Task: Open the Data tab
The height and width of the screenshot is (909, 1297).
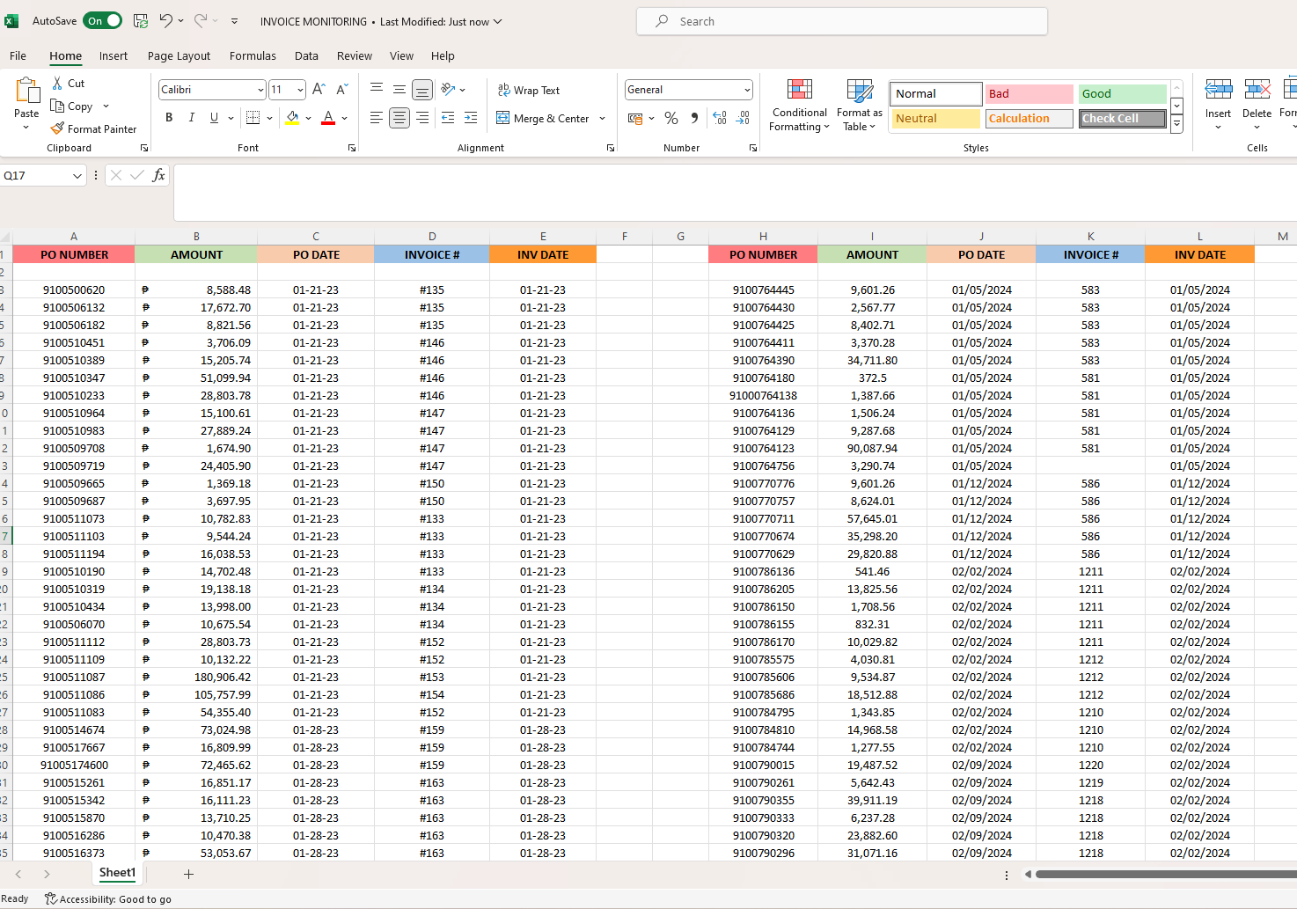Action: click(x=306, y=55)
